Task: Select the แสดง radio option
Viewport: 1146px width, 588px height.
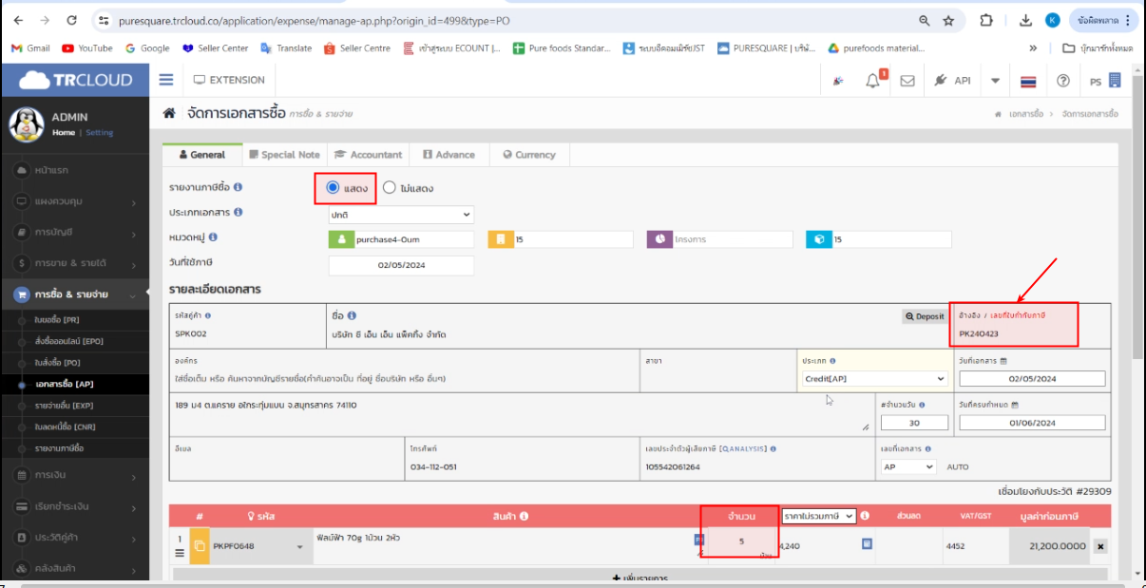Action: pyautogui.click(x=333, y=187)
